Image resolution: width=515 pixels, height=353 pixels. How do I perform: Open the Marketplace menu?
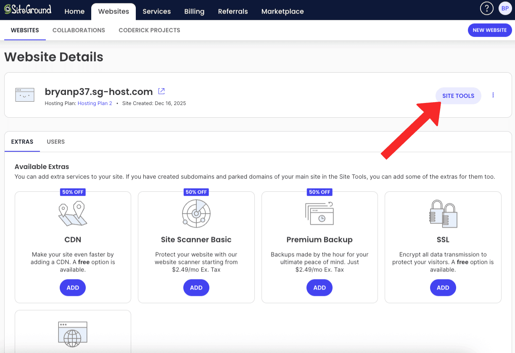(x=283, y=11)
